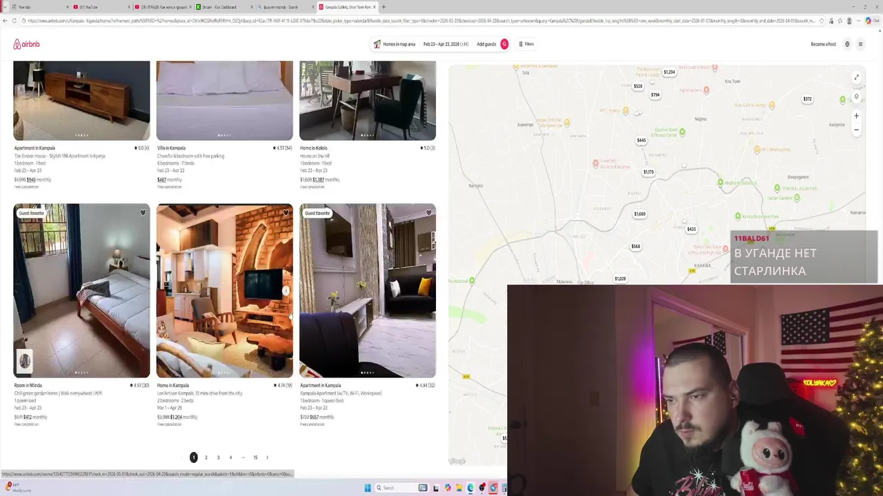Image resolution: width=883 pixels, height=496 pixels.
Task: Reload the current page
Action: [15, 21]
